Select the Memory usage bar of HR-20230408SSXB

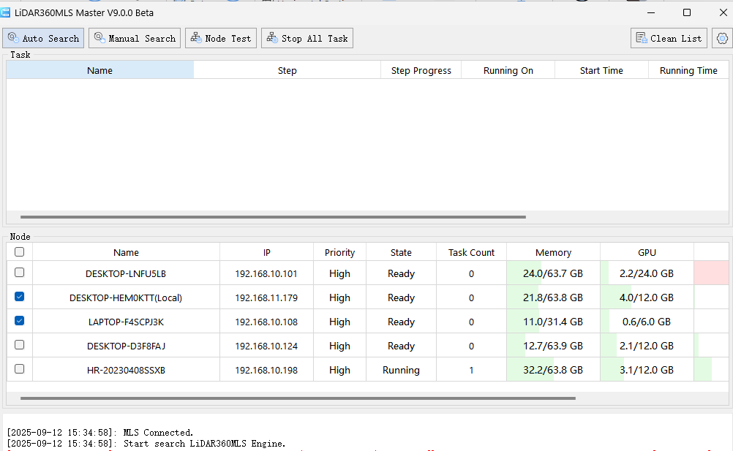[553, 370]
